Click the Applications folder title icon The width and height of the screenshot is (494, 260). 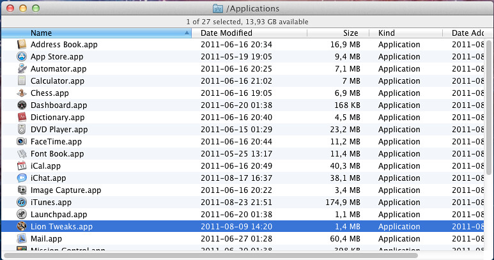[218, 8]
